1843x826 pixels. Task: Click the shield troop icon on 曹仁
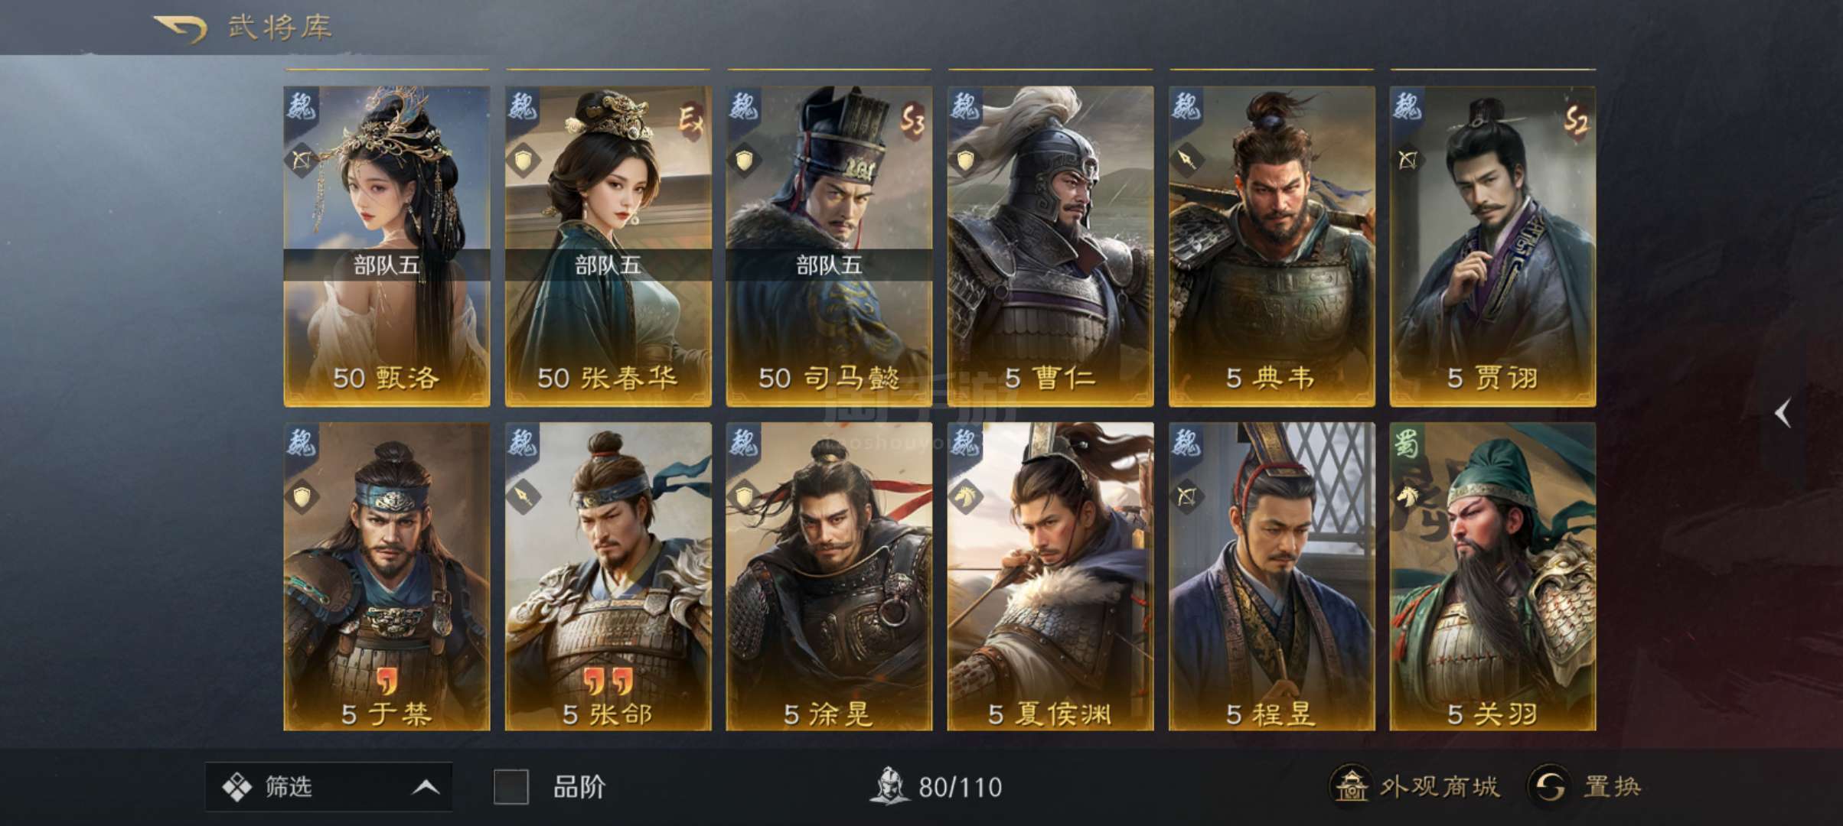965,161
